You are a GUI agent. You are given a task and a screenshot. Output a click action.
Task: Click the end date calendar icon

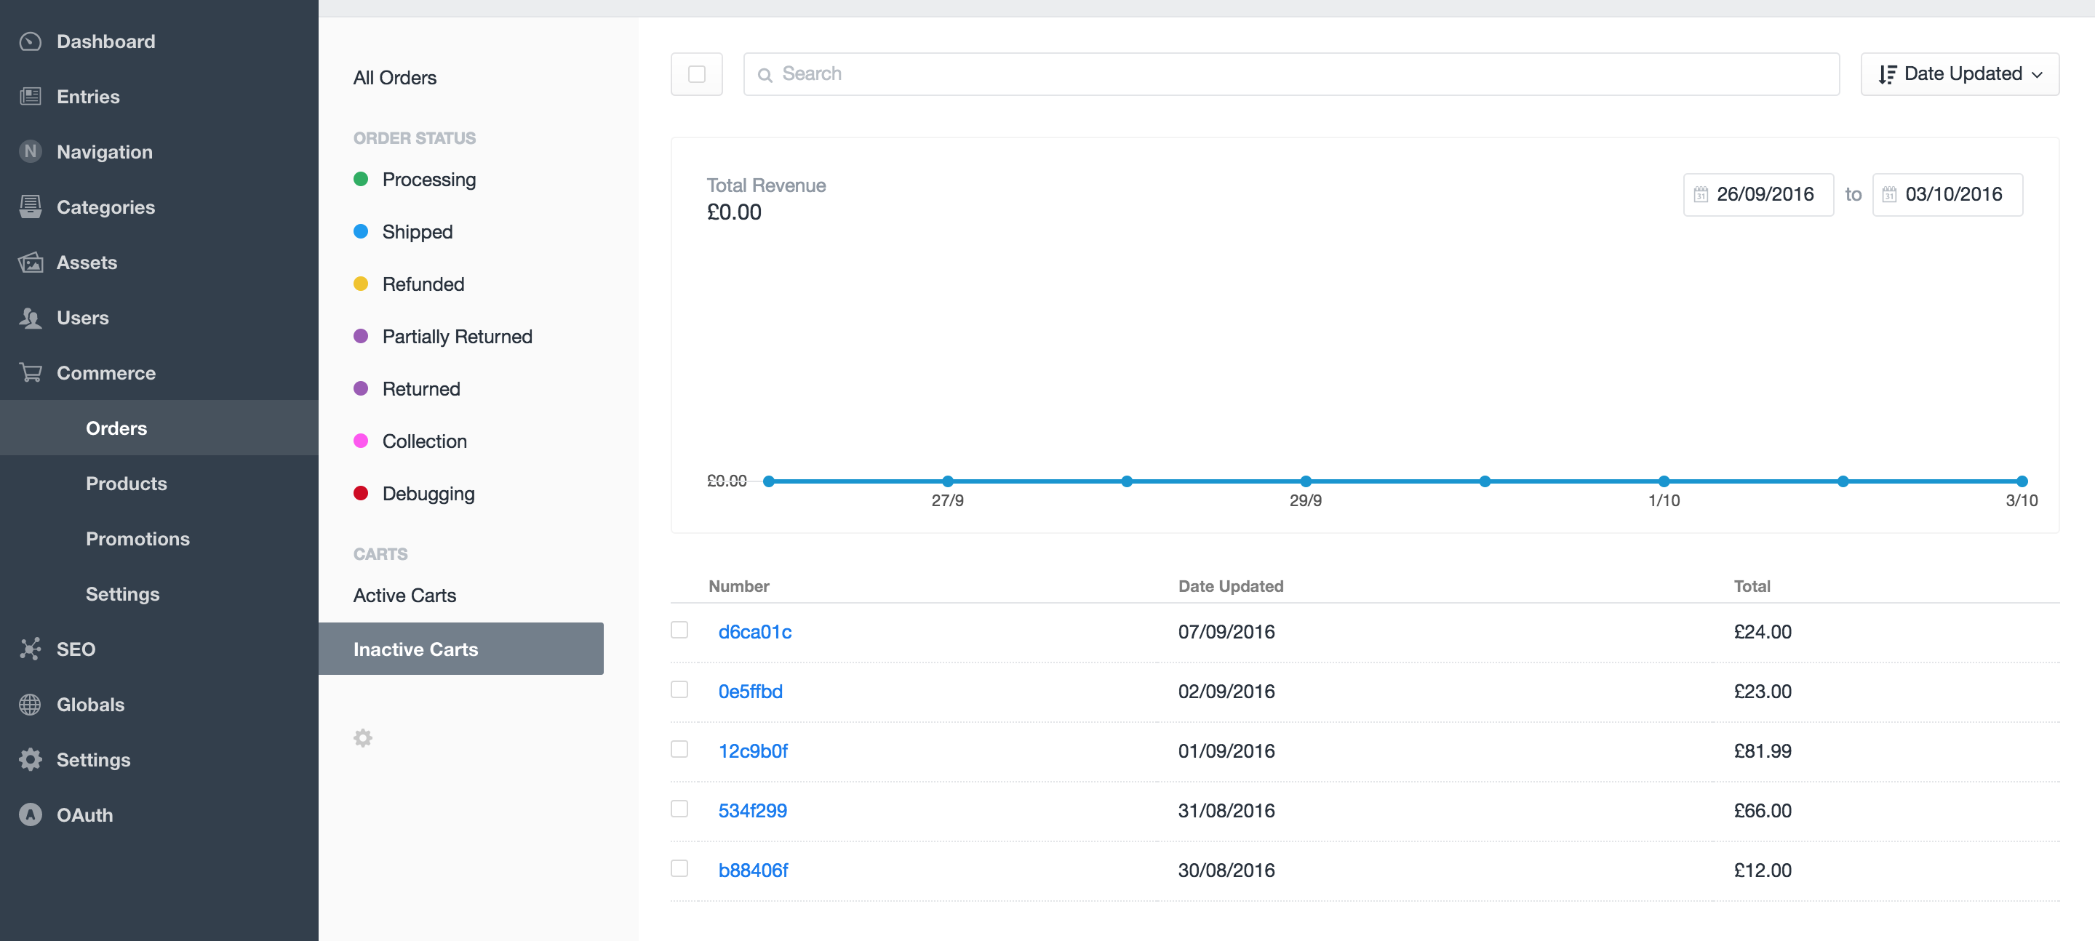(x=1889, y=194)
